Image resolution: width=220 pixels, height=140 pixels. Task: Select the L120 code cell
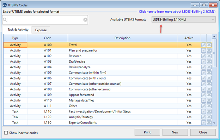point(48,117)
